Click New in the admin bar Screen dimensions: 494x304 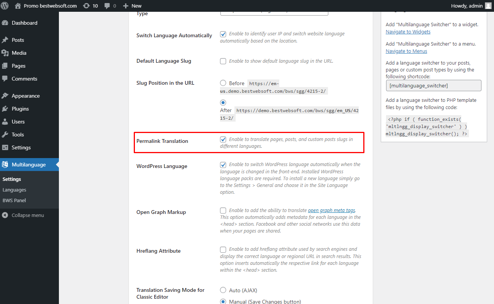(136, 6)
